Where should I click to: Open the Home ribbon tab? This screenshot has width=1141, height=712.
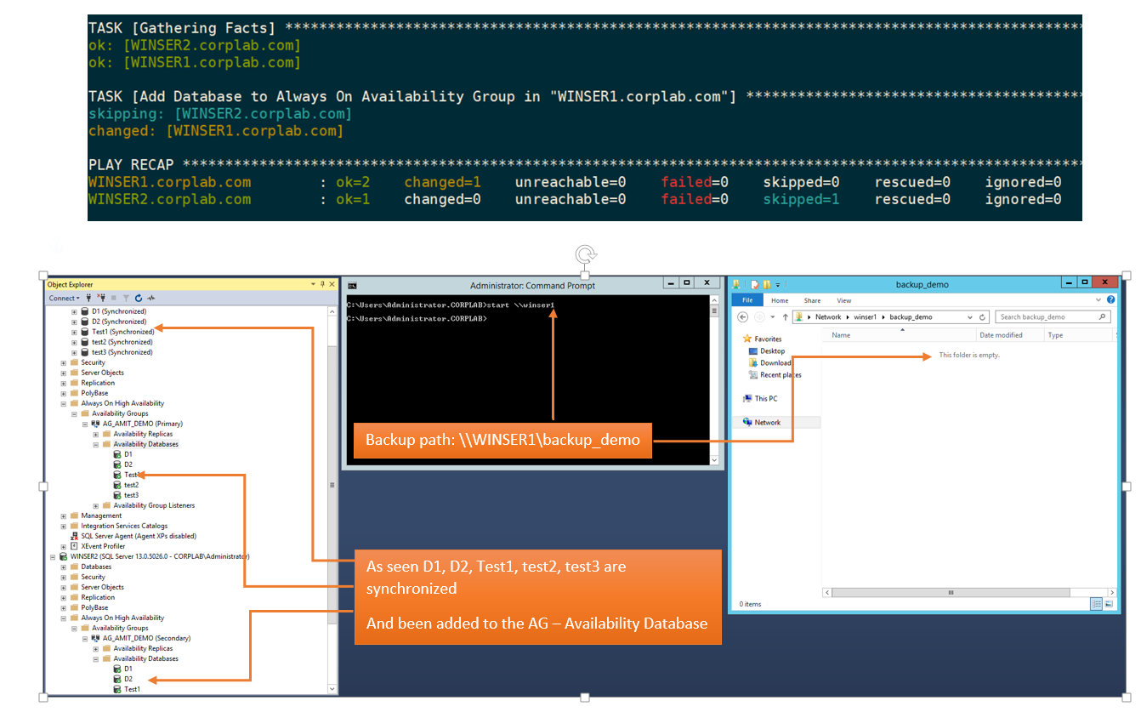780,300
